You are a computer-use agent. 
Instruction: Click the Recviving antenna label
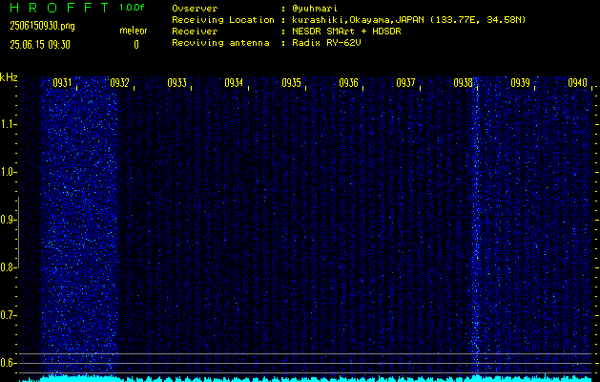(220, 43)
